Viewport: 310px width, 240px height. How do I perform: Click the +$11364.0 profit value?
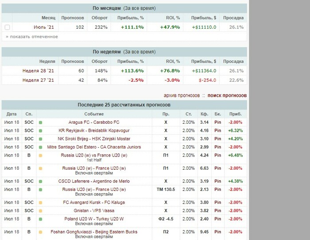204,71
